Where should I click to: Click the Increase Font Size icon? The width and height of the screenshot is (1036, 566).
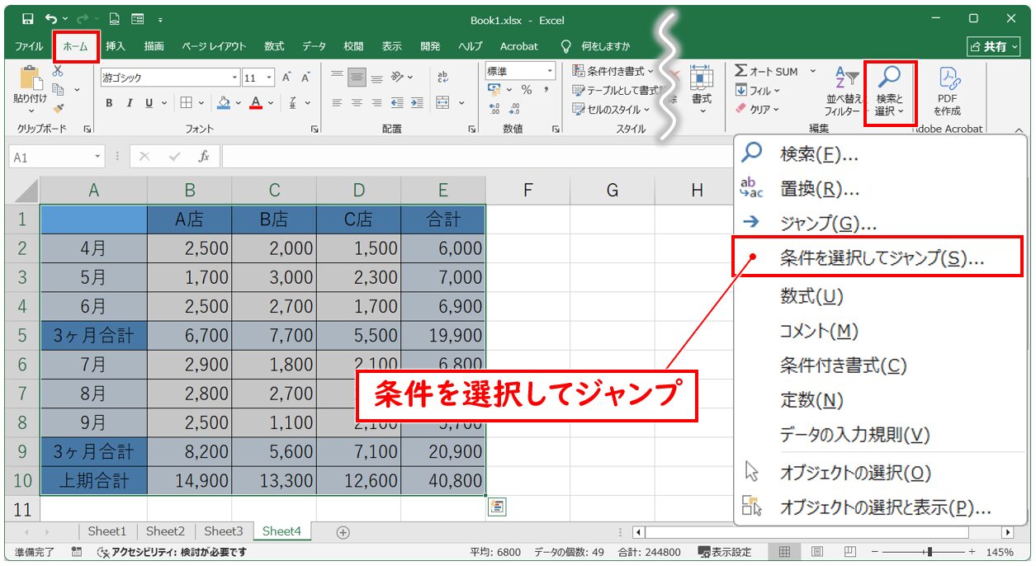pyautogui.click(x=286, y=78)
